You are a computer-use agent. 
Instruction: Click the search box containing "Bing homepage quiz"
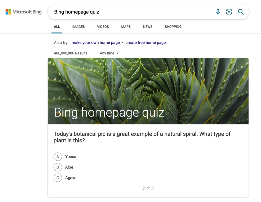pos(127,12)
